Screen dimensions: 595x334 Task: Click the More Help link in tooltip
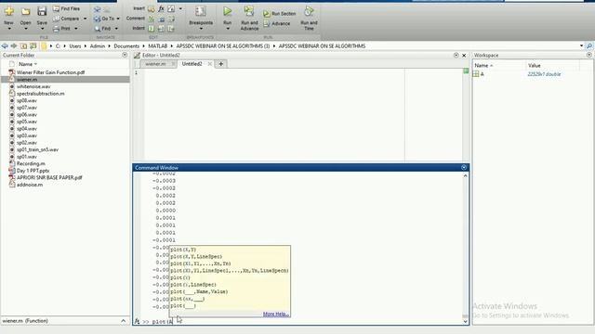(276, 314)
